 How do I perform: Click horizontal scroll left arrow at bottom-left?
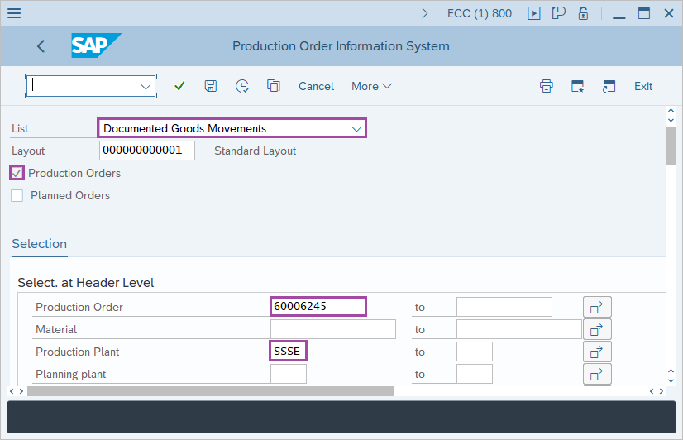(x=12, y=391)
